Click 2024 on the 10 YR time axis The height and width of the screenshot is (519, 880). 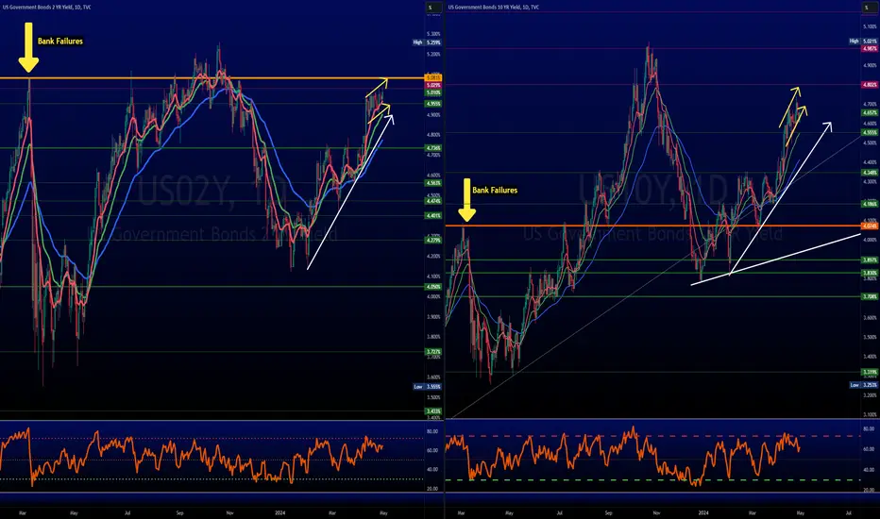[703, 512]
